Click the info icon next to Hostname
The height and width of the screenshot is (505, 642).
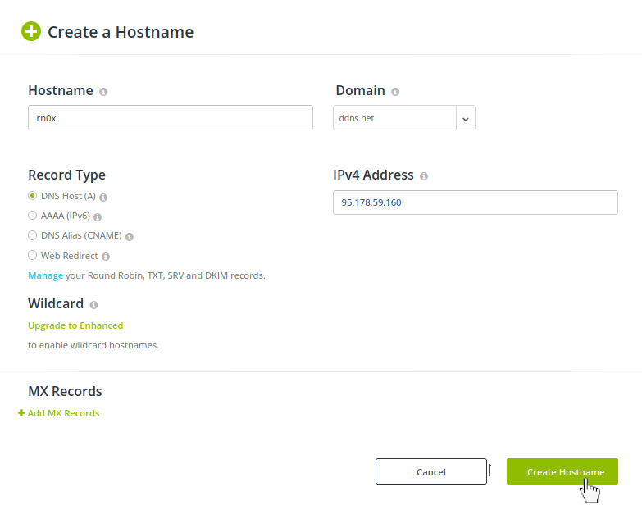[x=103, y=92]
